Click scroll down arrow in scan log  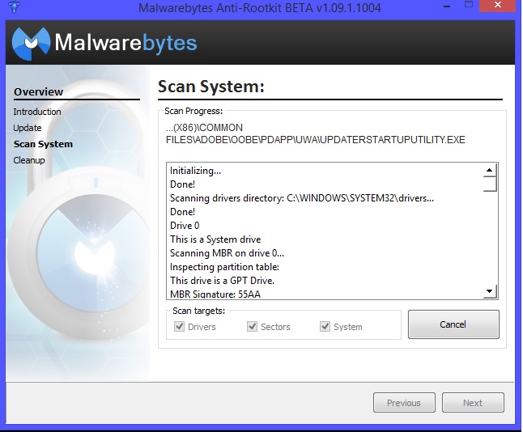[489, 291]
